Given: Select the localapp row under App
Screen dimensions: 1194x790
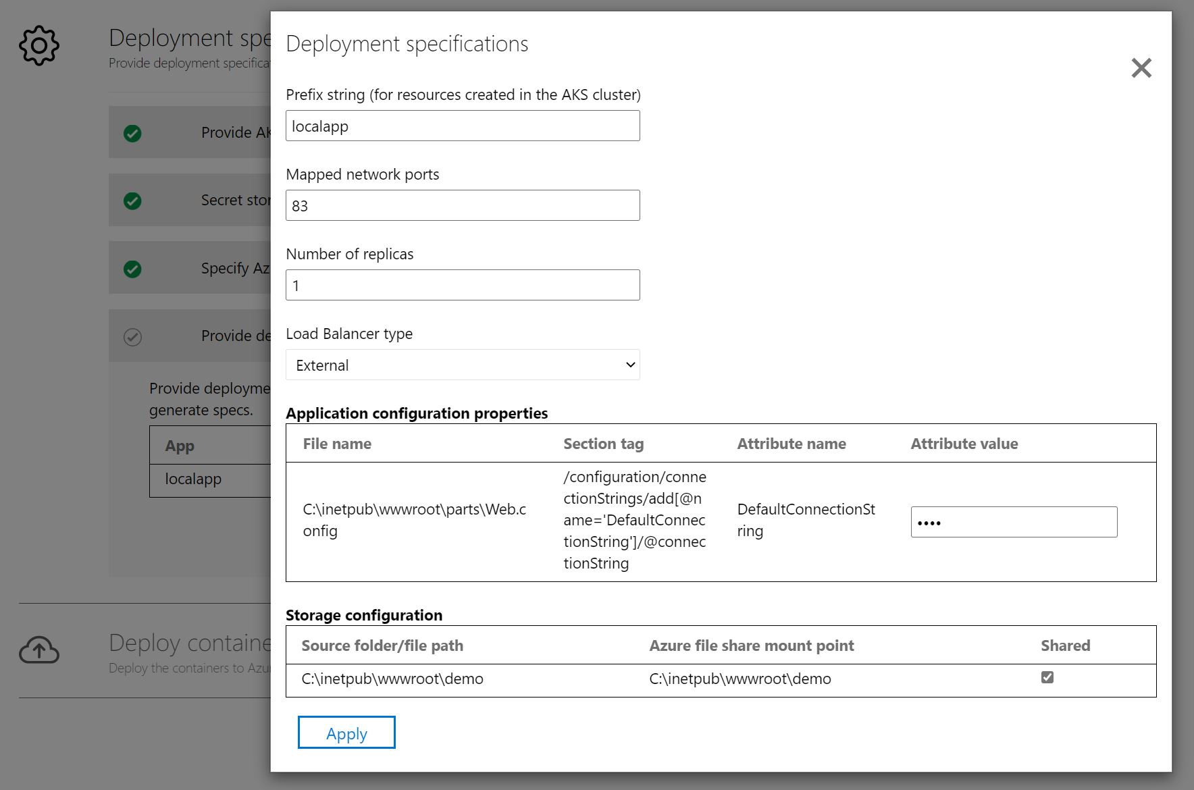Looking at the screenshot, I should click(x=194, y=479).
